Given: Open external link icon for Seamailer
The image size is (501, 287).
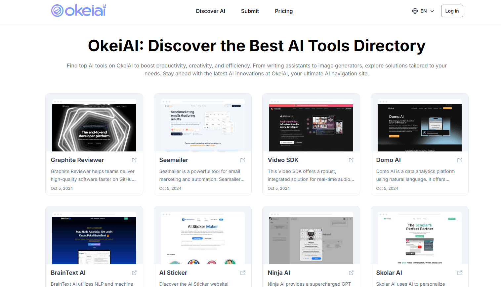Looking at the screenshot, I should pyautogui.click(x=243, y=160).
